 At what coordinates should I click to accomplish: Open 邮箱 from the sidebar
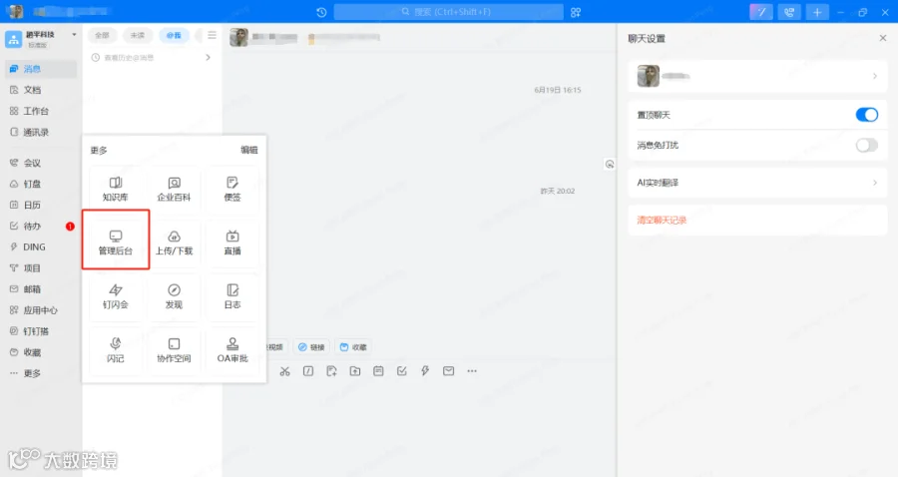click(x=41, y=289)
